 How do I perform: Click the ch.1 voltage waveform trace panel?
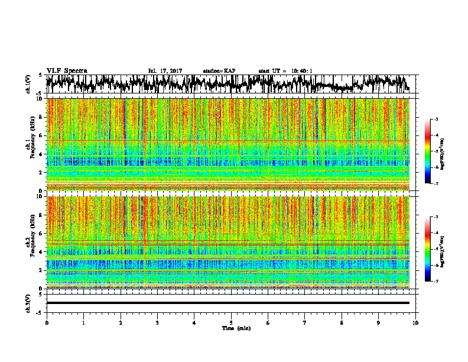pos(231,84)
